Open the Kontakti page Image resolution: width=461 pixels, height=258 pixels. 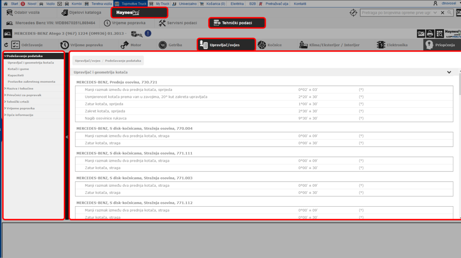[x=300, y=4]
